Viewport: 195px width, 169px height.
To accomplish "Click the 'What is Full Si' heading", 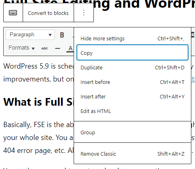I will [x=38, y=102].
